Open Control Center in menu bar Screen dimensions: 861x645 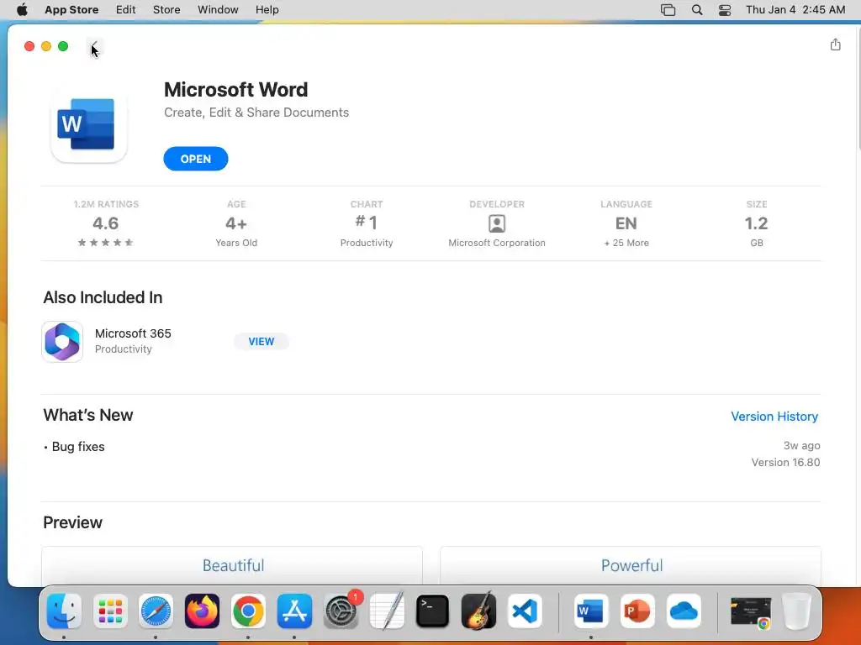pos(725,9)
